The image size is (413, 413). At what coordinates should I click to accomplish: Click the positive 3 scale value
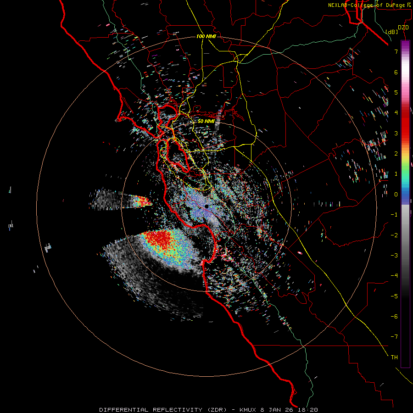point(396,133)
